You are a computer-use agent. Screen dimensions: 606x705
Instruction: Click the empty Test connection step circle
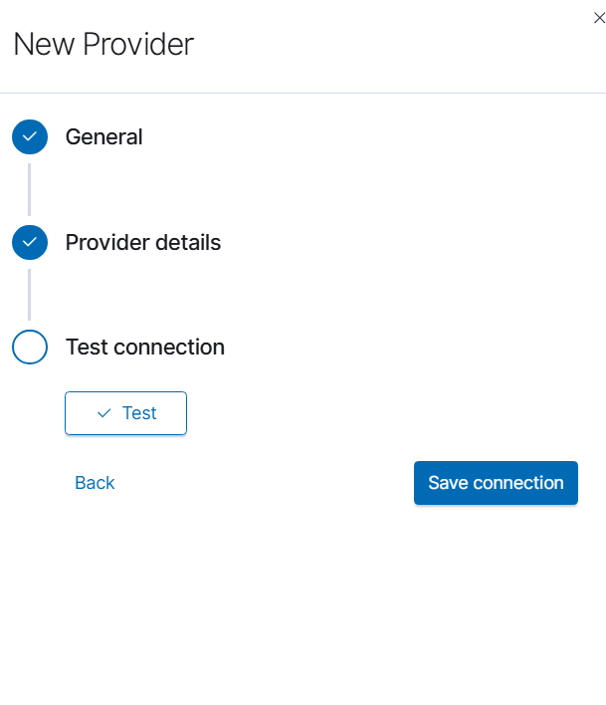point(30,348)
